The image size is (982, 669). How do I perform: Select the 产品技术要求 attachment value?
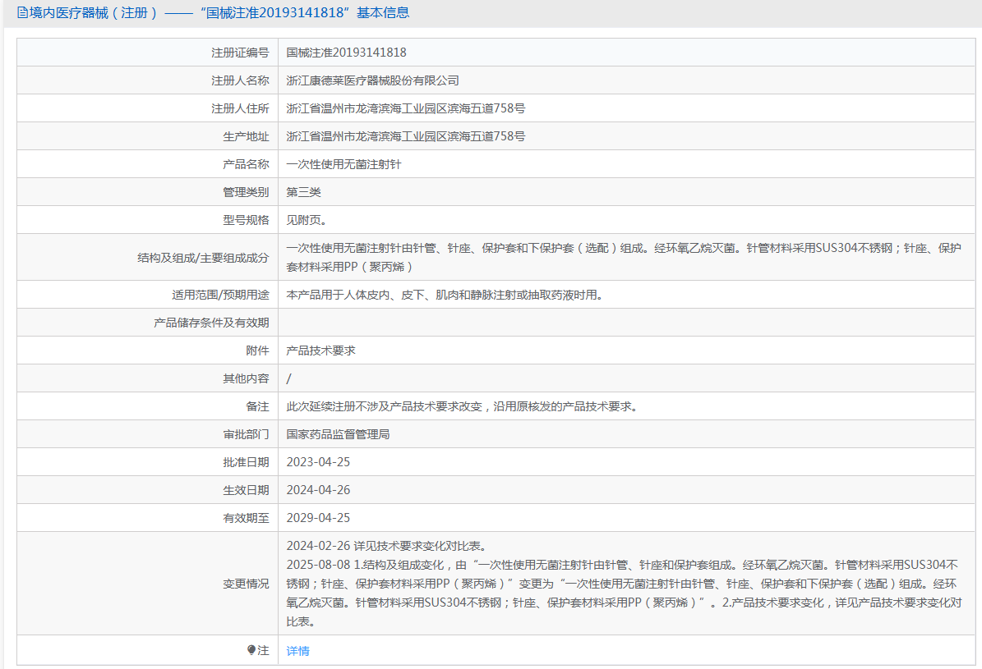(x=320, y=351)
